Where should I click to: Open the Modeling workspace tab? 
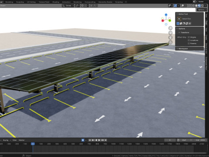pyautogui.click(x=9, y=2)
